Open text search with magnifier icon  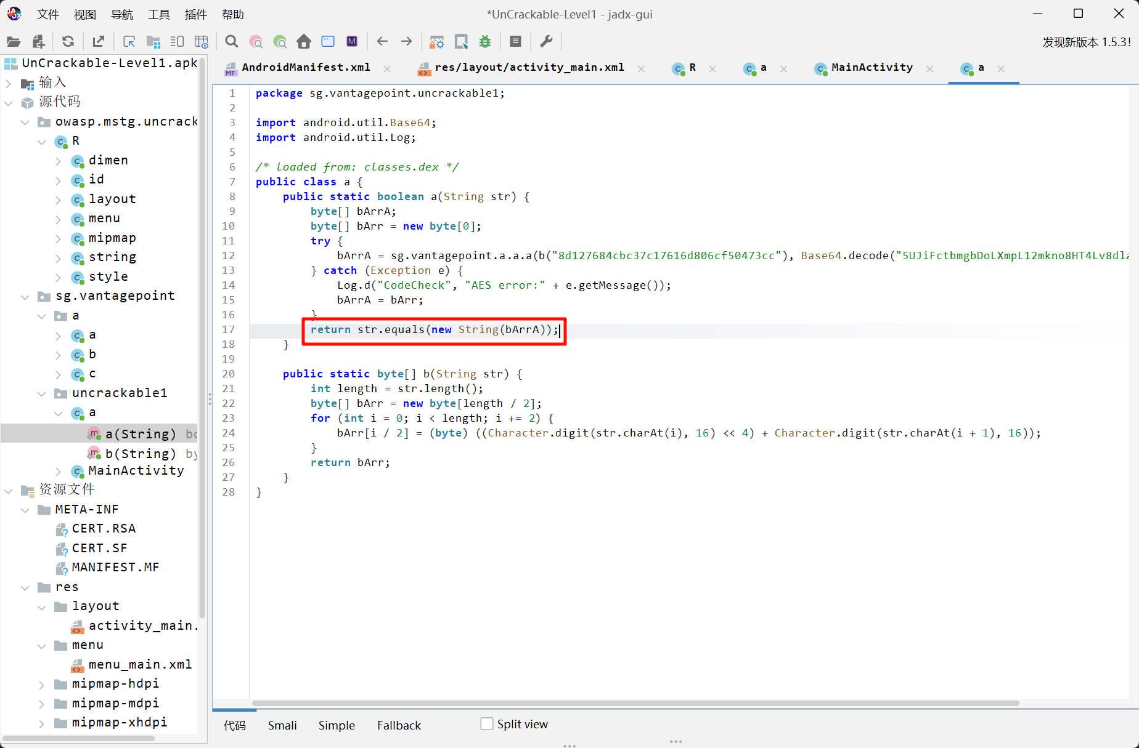pos(232,42)
